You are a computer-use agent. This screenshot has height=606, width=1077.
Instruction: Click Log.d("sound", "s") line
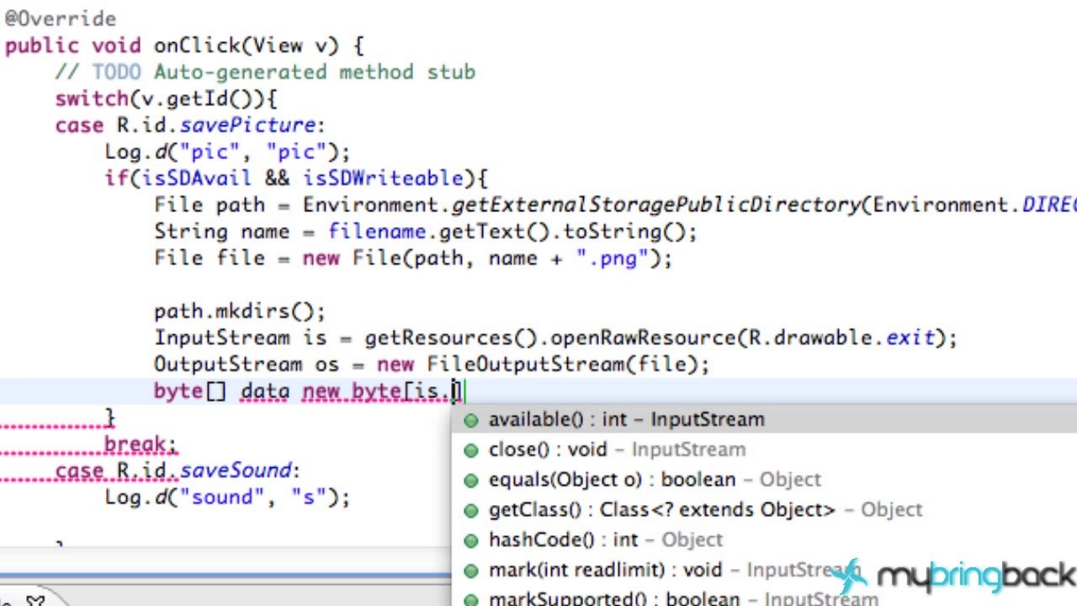(227, 497)
